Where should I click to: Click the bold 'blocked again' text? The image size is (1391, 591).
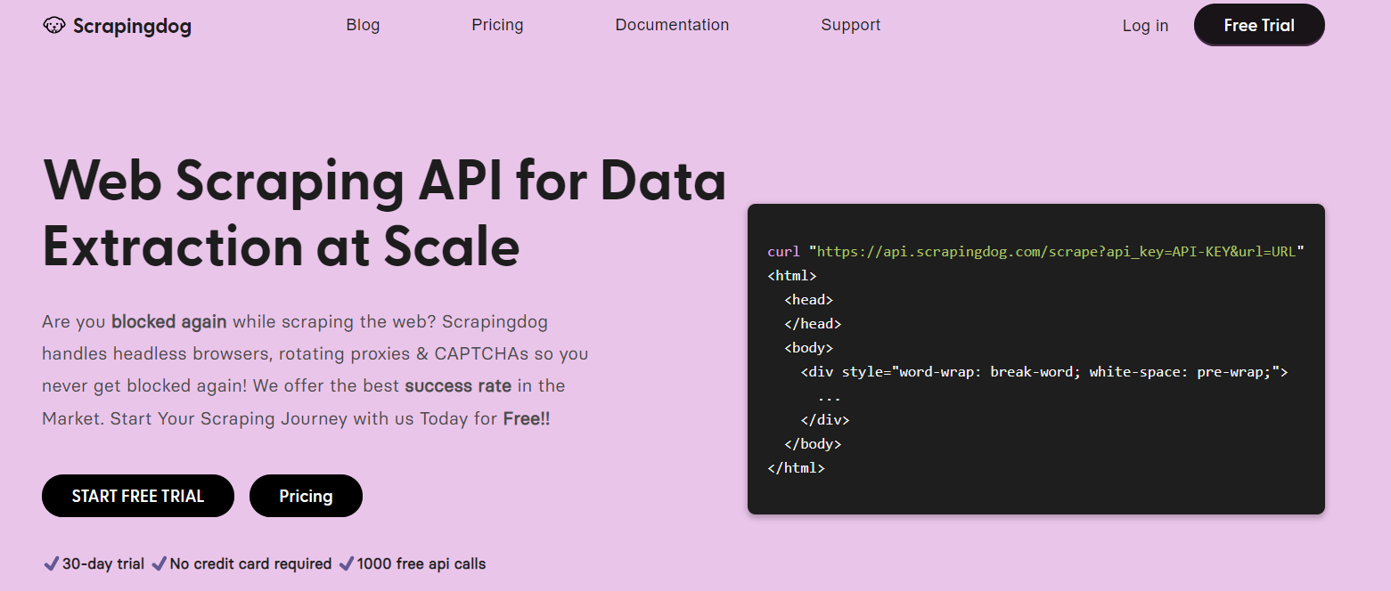click(x=169, y=321)
